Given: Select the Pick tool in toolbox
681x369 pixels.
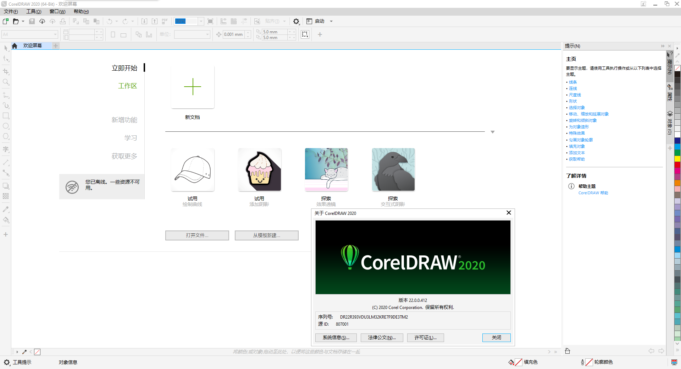Looking at the screenshot, I should pyautogui.click(x=6, y=48).
